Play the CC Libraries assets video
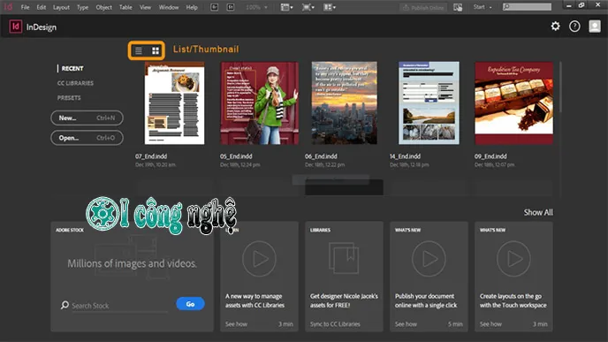The width and height of the screenshot is (608, 342). tap(259, 259)
